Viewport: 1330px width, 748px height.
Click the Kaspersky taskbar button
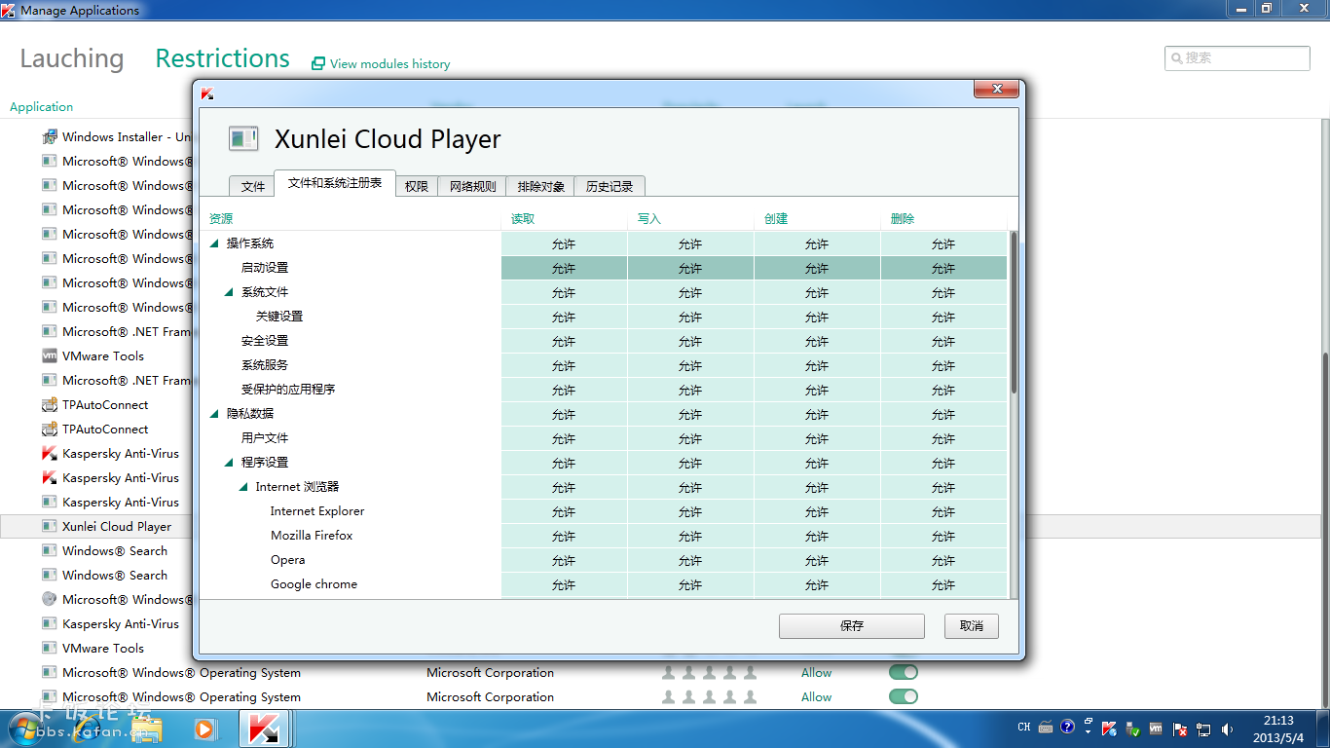[265, 729]
